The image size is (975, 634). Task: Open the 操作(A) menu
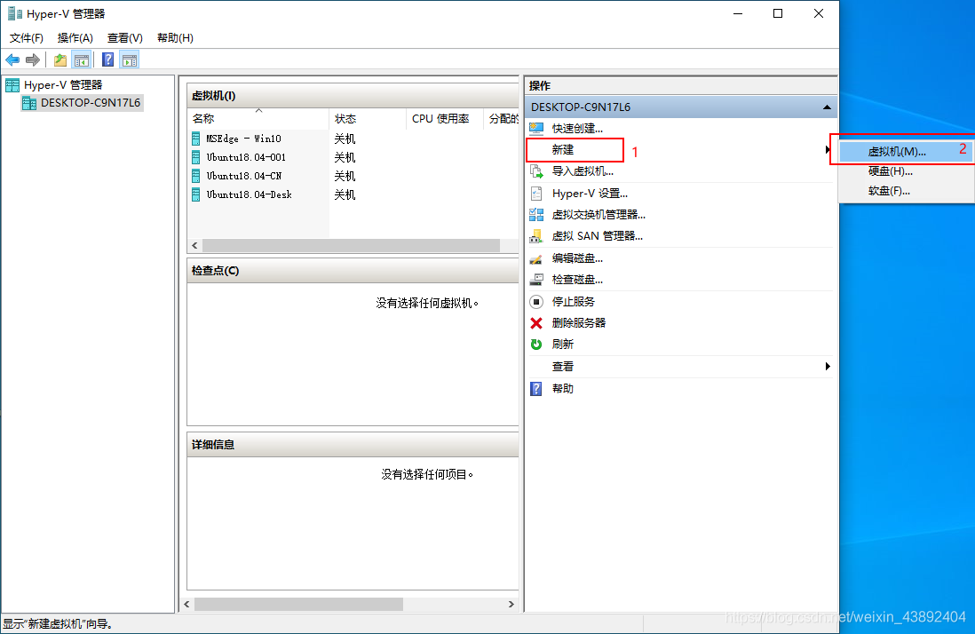click(x=75, y=38)
